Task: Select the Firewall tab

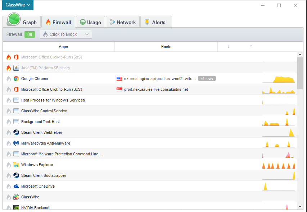Action: (x=58, y=22)
